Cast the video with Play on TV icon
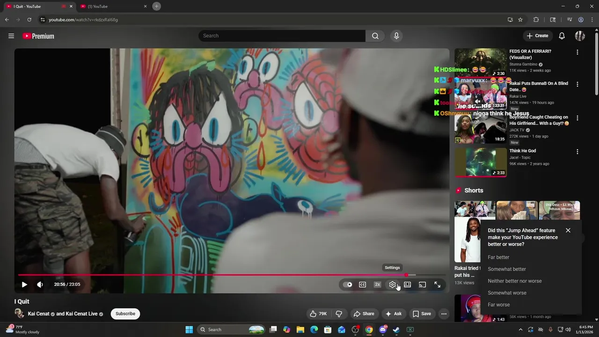 click(422, 285)
